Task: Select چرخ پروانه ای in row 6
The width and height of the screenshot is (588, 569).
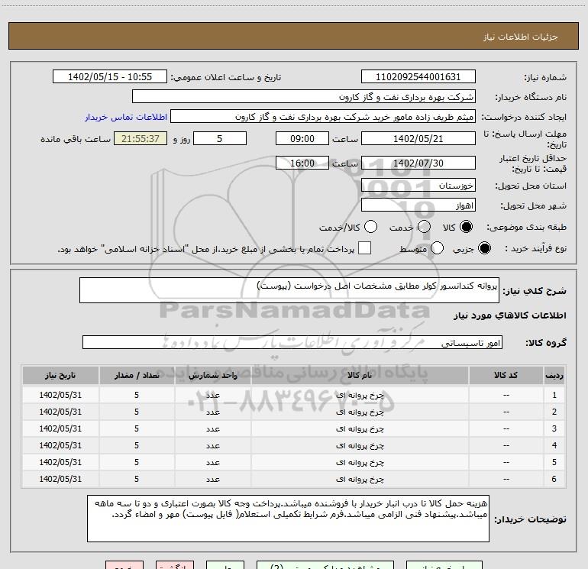Action: pyautogui.click(x=360, y=480)
